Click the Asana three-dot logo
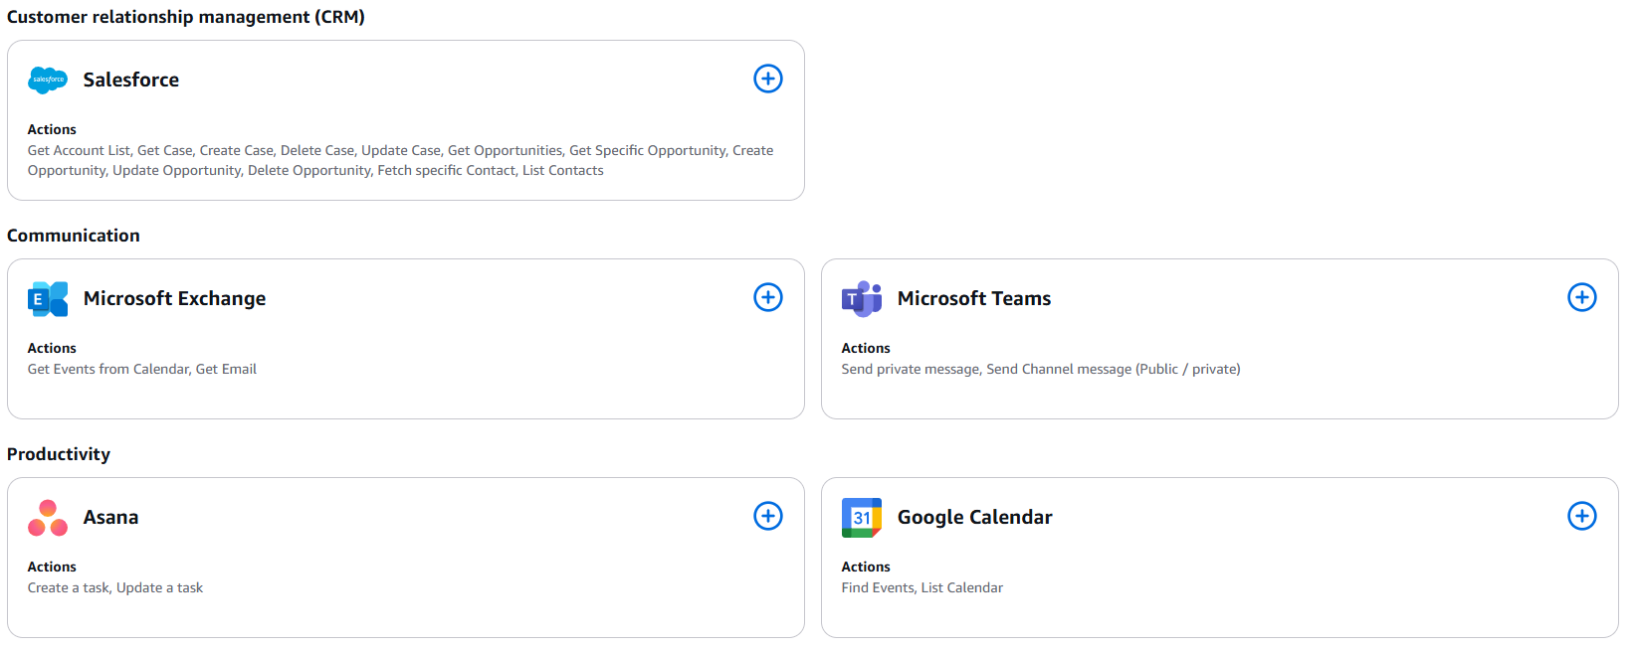 pyautogui.click(x=48, y=517)
